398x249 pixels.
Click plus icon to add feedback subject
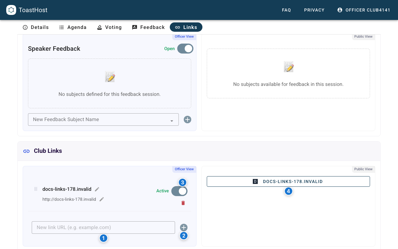pyautogui.click(x=187, y=120)
